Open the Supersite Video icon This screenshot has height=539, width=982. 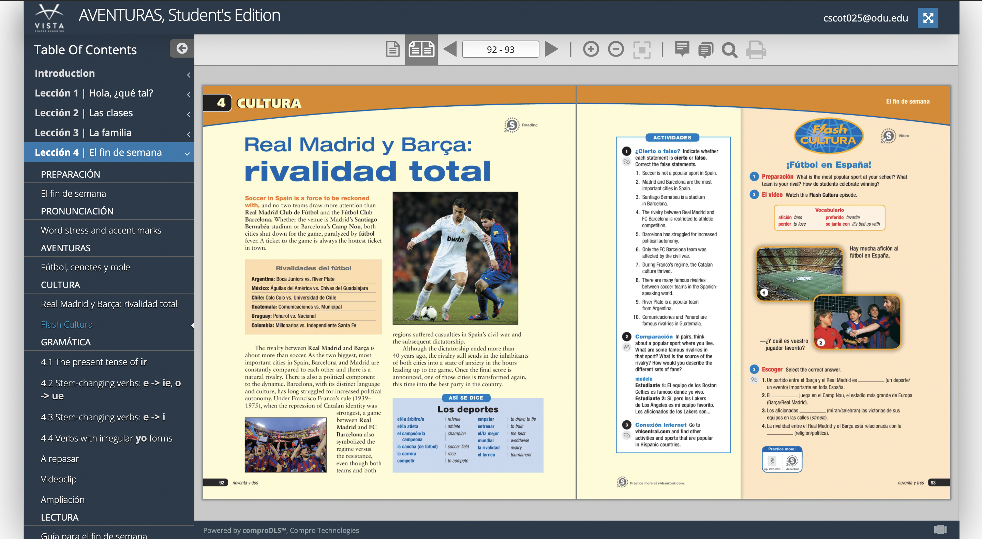[888, 136]
